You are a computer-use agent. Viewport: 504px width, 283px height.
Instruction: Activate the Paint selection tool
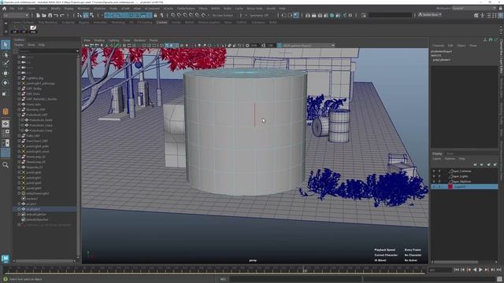tap(6, 64)
